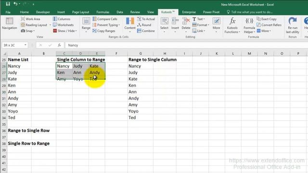The width and height of the screenshot is (308, 173).
Task: Click Prevent Typing tool
Action: click(x=106, y=25)
